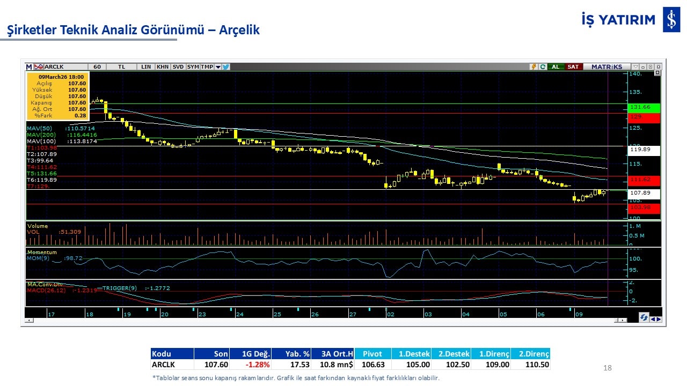The height and width of the screenshot is (386, 687).
Task: Select the TMP toolbar item
Action: point(207,67)
